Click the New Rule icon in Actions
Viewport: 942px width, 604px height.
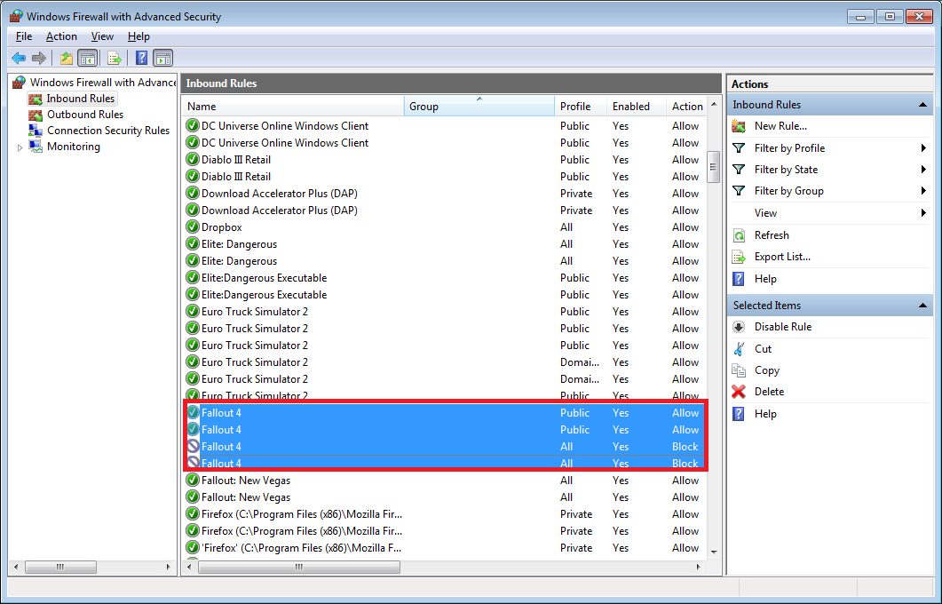point(739,126)
